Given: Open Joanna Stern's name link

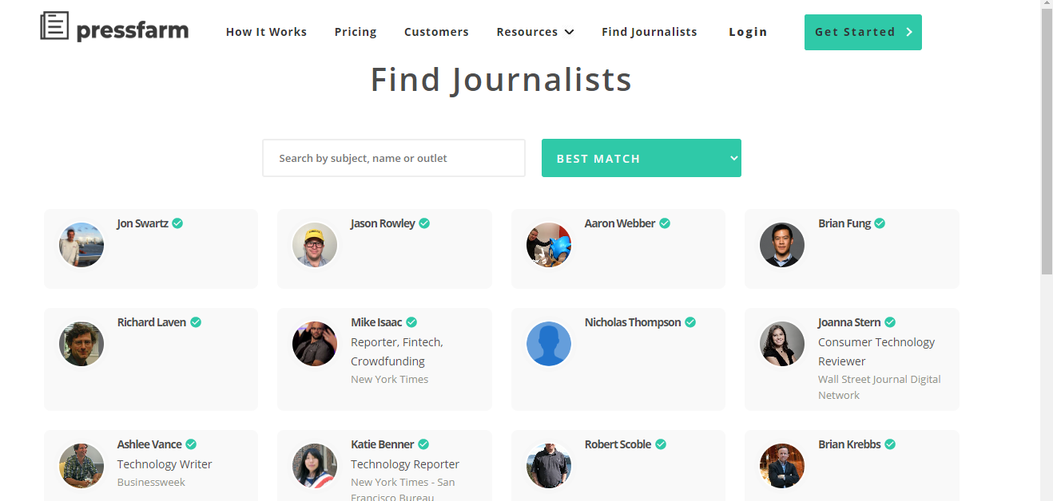Looking at the screenshot, I should pos(849,322).
